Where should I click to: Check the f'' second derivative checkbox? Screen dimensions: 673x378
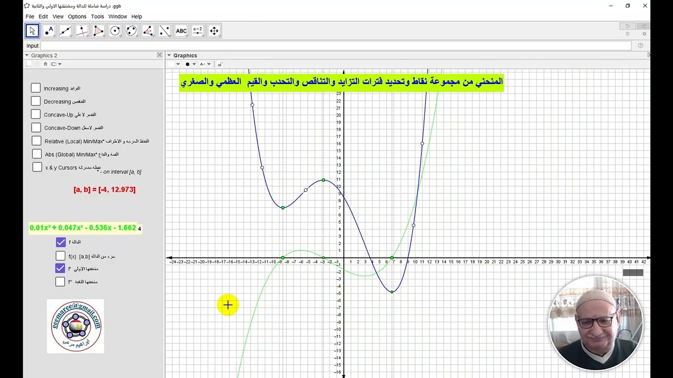pos(60,281)
